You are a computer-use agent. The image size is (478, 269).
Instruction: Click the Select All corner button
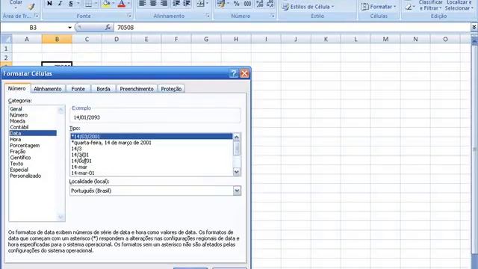(x=7, y=39)
